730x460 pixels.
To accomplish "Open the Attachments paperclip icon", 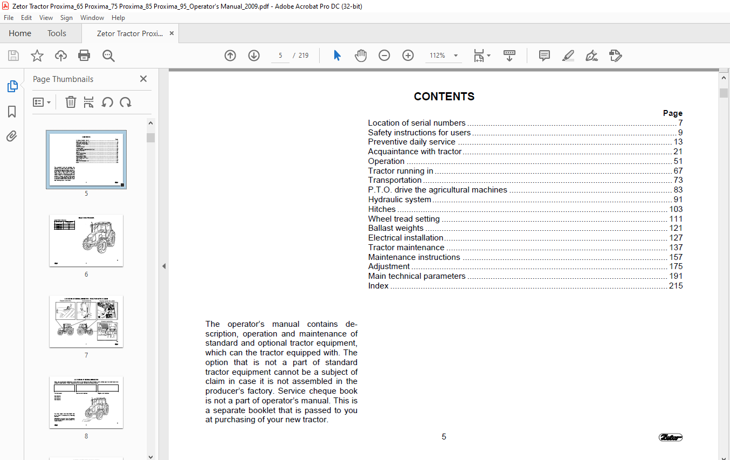I will tap(12, 136).
